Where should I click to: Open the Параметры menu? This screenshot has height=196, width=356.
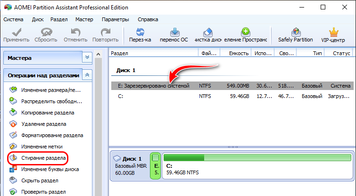[x=116, y=19]
